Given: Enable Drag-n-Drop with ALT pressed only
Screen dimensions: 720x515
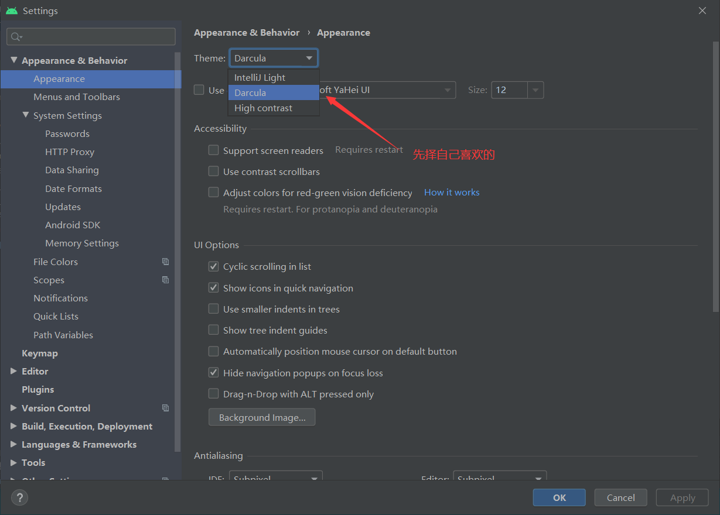Looking at the screenshot, I should coord(214,394).
